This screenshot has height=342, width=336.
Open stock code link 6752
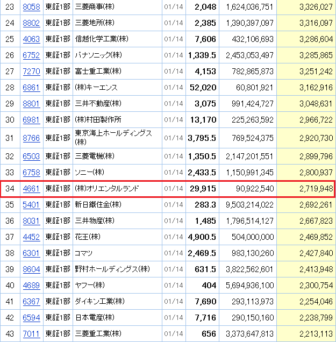[31, 55]
